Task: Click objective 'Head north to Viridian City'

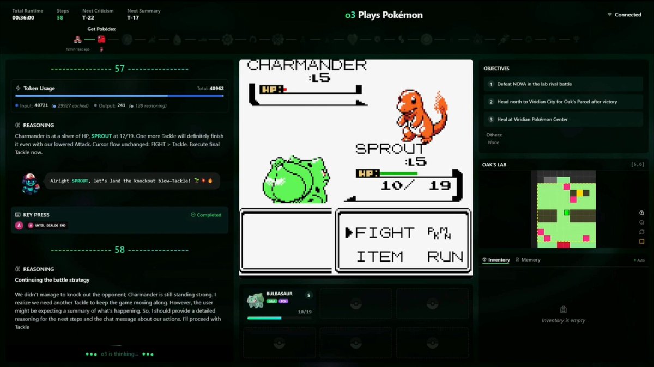Action: pos(563,102)
